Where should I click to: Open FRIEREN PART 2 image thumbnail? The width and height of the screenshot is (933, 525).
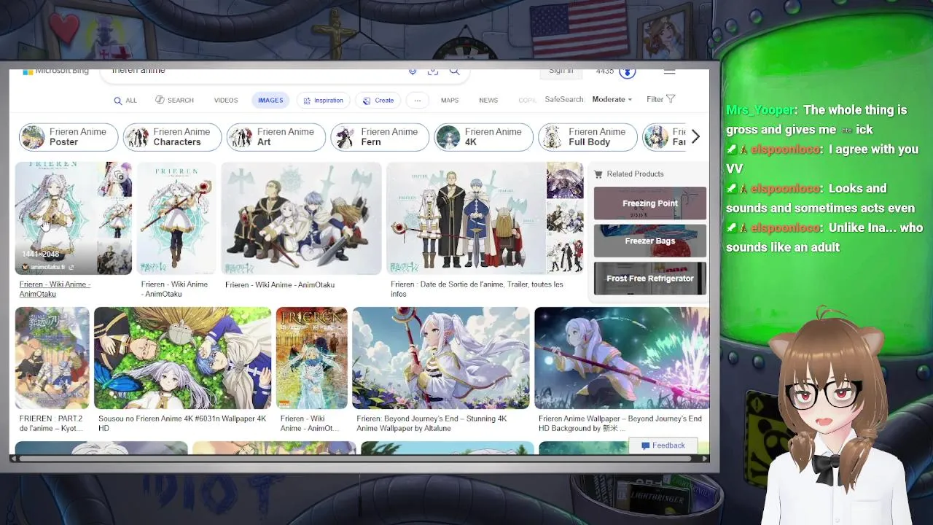pyautogui.click(x=52, y=358)
